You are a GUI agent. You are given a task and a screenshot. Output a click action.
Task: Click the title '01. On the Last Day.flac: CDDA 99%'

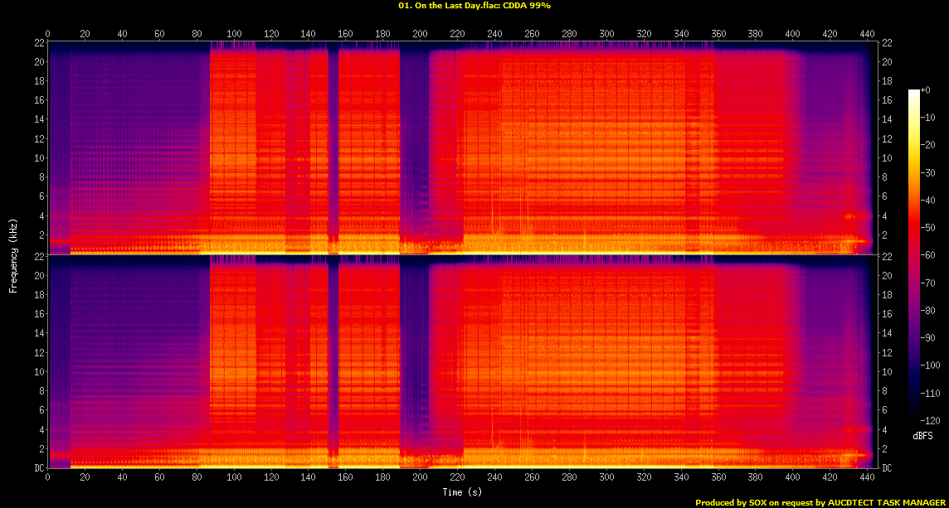(x=474, y=5)
